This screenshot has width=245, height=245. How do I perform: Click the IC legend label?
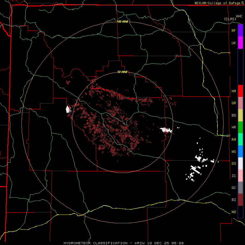click(x=234, y=176)
